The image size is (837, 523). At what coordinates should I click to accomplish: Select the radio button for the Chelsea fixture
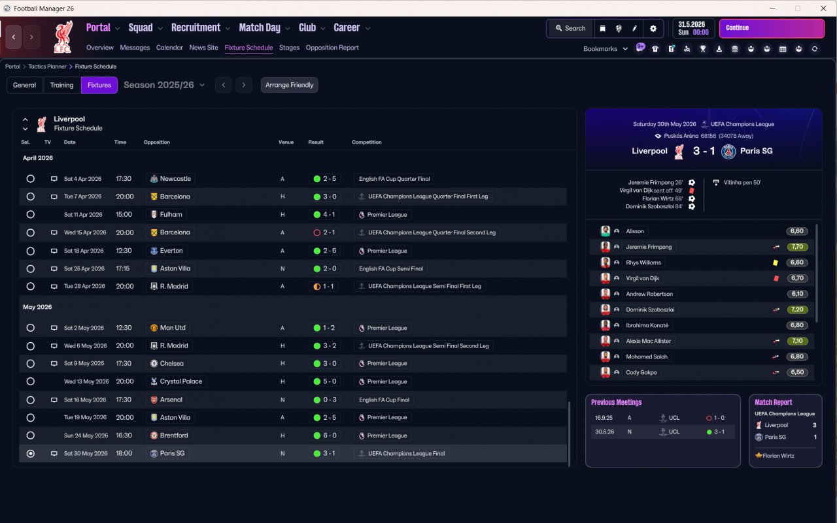30,364
